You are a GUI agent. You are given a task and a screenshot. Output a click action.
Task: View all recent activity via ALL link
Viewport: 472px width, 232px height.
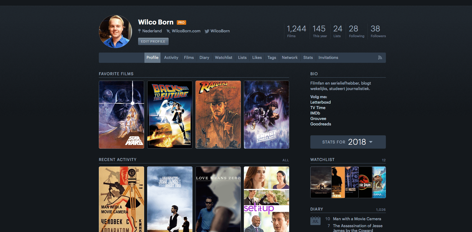pos(286,160)
